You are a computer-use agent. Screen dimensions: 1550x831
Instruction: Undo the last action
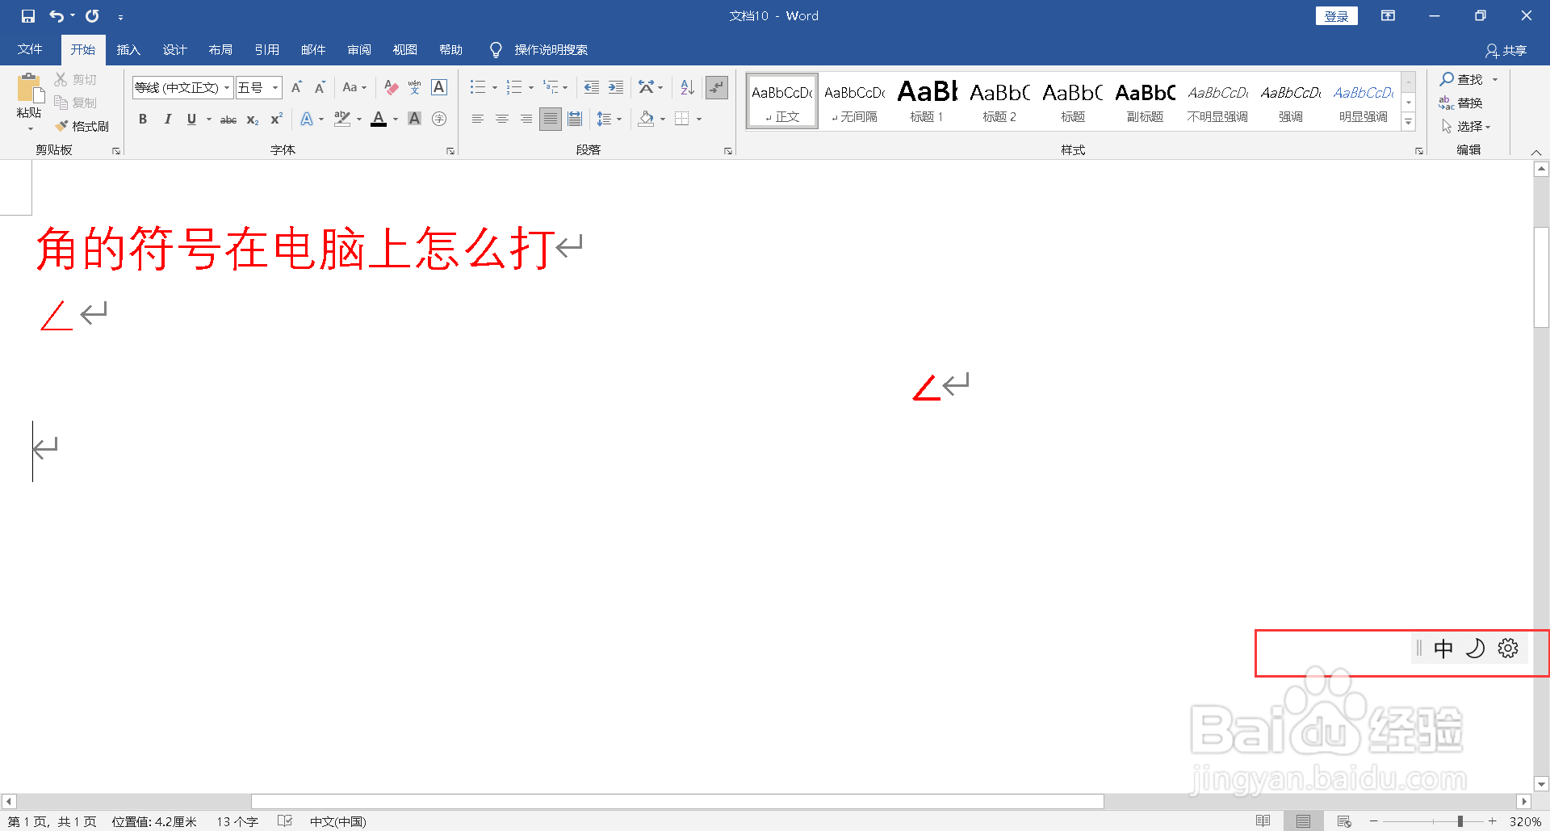[57, 16]
